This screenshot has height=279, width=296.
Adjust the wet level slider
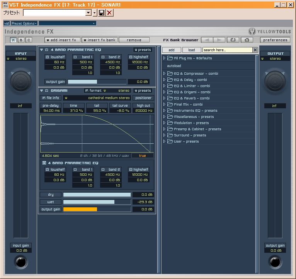tap(97, 202)
